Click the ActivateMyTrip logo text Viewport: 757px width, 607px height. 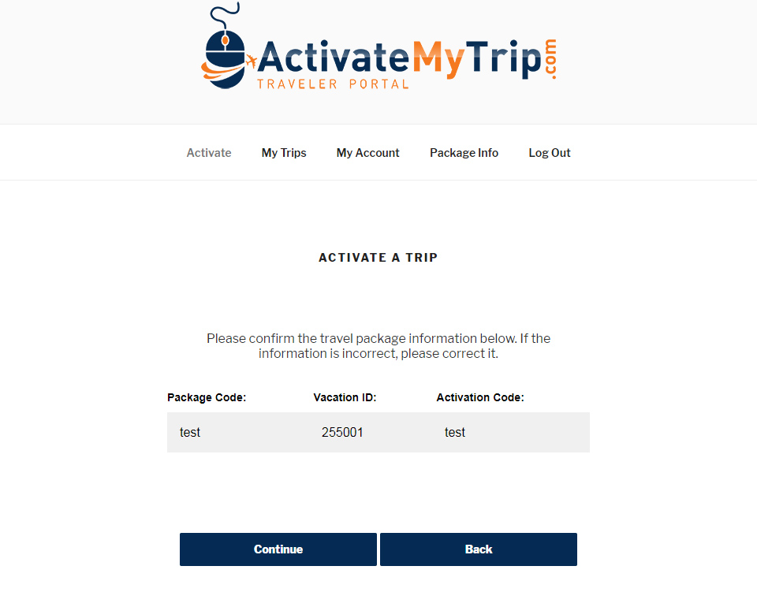coord(399,58)
